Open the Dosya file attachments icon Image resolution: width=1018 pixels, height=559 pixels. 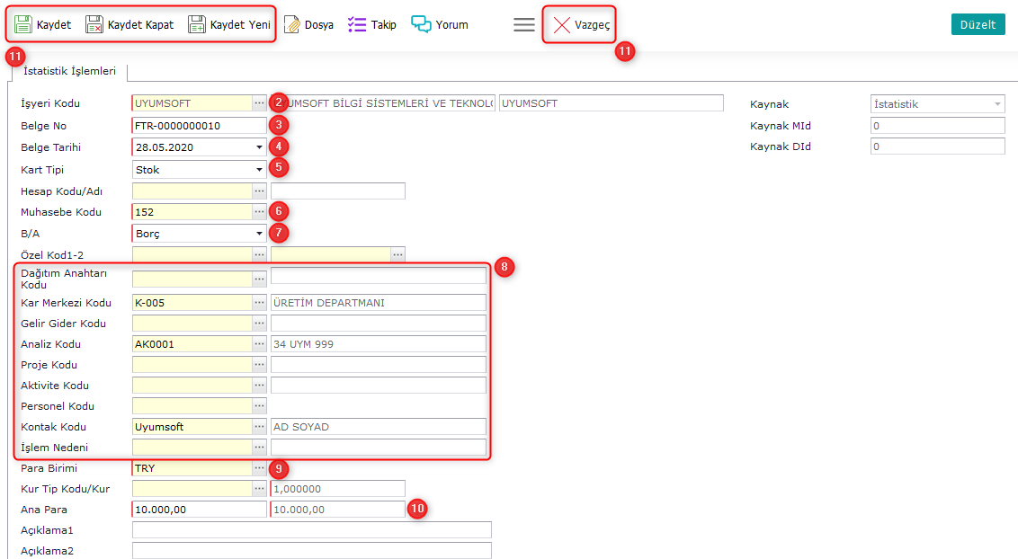tap(292, 24)
